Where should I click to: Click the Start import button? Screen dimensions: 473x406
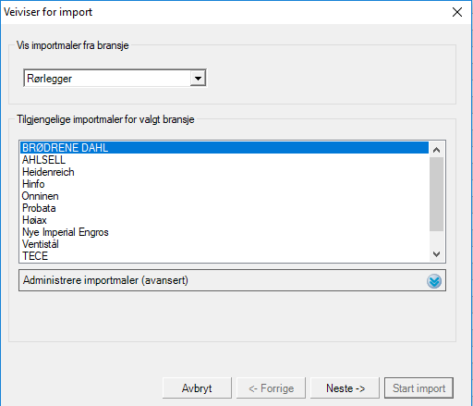(x=418, y=388)
